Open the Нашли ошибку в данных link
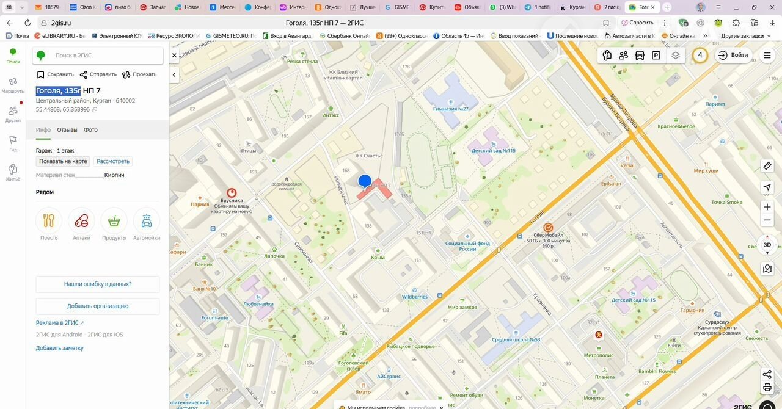The width and height of the screenshot is (782, 409). click(98, 284)
